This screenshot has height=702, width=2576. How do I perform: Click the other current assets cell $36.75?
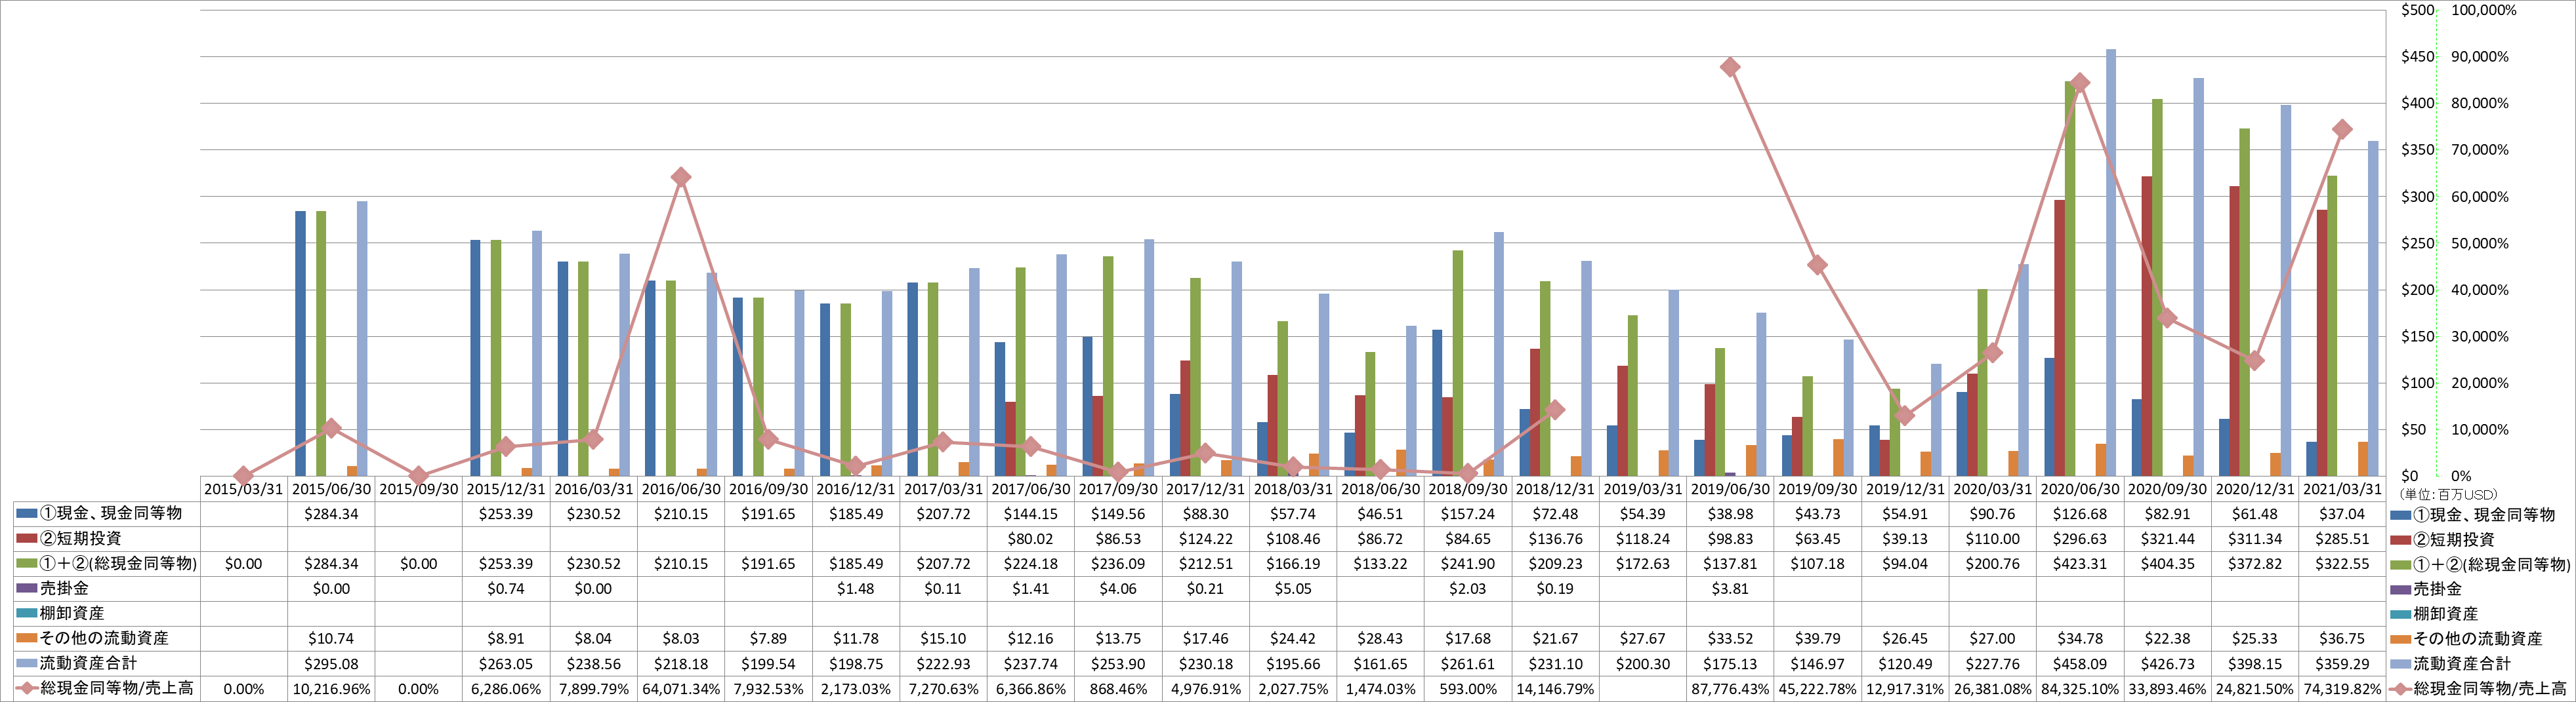pyautogui.click(x=2342, y=639)
